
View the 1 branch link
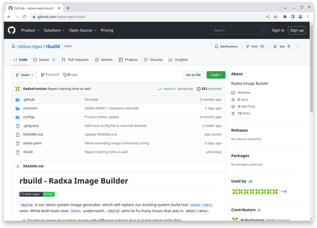[x=50, y=75]
